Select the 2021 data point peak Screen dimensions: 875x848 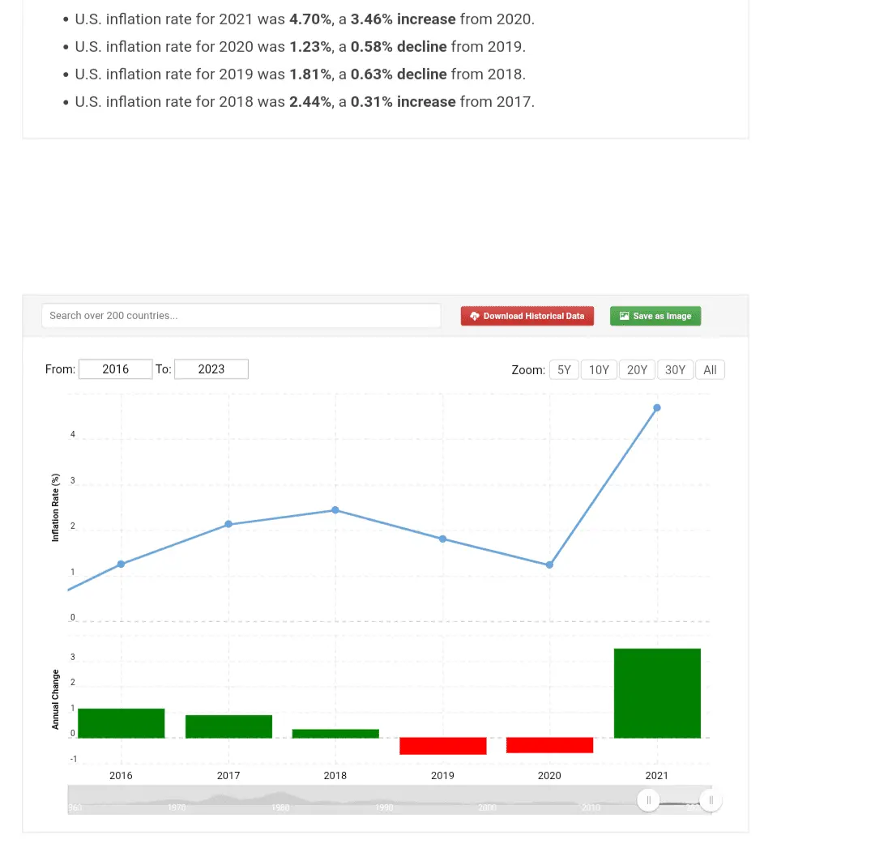click(x=657, y=408)
